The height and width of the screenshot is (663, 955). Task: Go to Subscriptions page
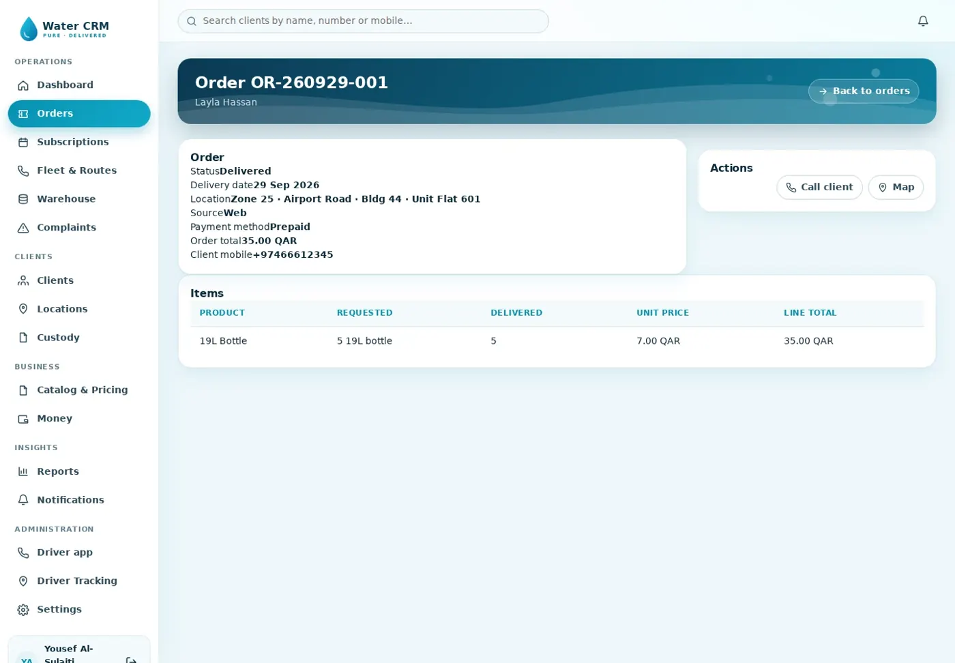pos(79,143)
